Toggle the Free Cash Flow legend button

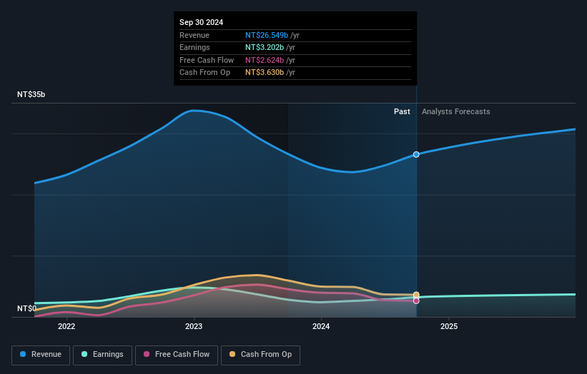pos(177,355)
